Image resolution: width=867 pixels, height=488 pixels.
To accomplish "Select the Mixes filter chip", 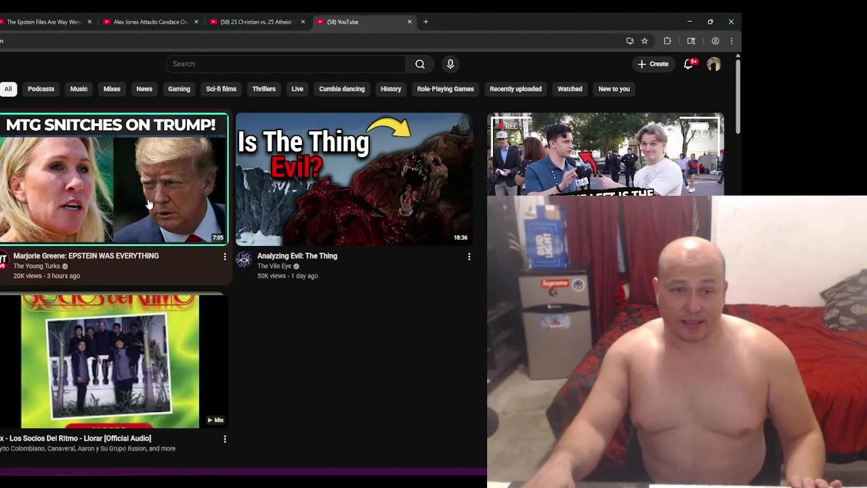I will coord(112,89).
